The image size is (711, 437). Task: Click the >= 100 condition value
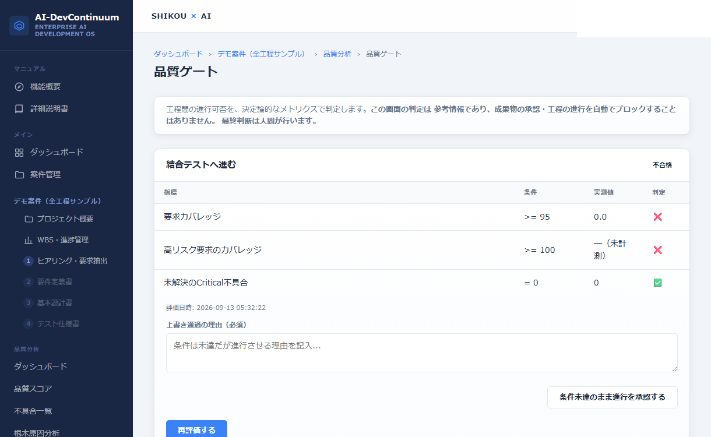540,250
